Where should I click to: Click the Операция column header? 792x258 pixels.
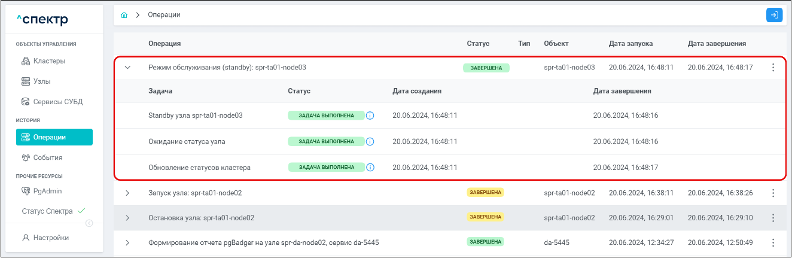coord(165,44)
